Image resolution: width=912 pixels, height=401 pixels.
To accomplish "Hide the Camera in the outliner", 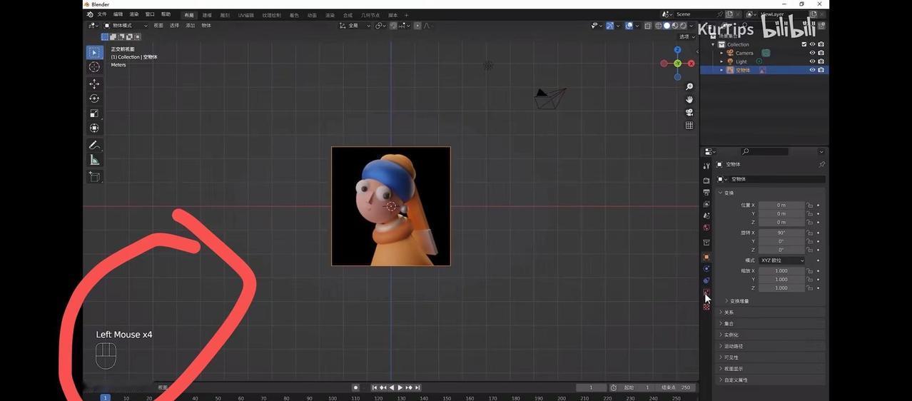I will 812,53.
